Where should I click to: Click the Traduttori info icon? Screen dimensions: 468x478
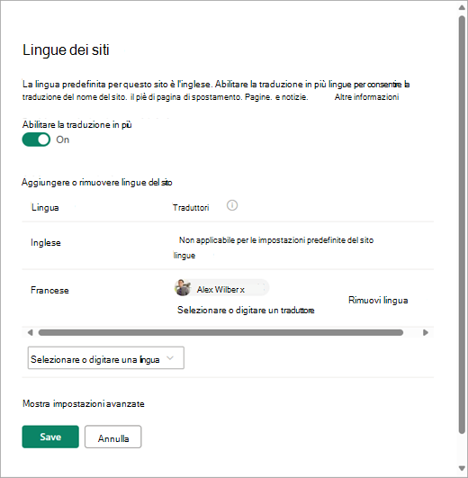(232, 205)
